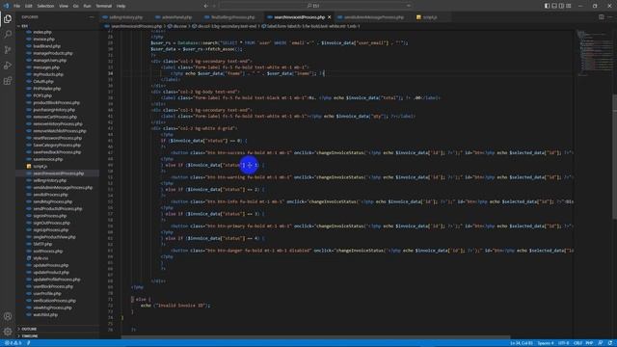The width and height of the screenshot is (617, 347).
Task: Switch to the sellingHistory.php tab
Action: pos(125,17)
